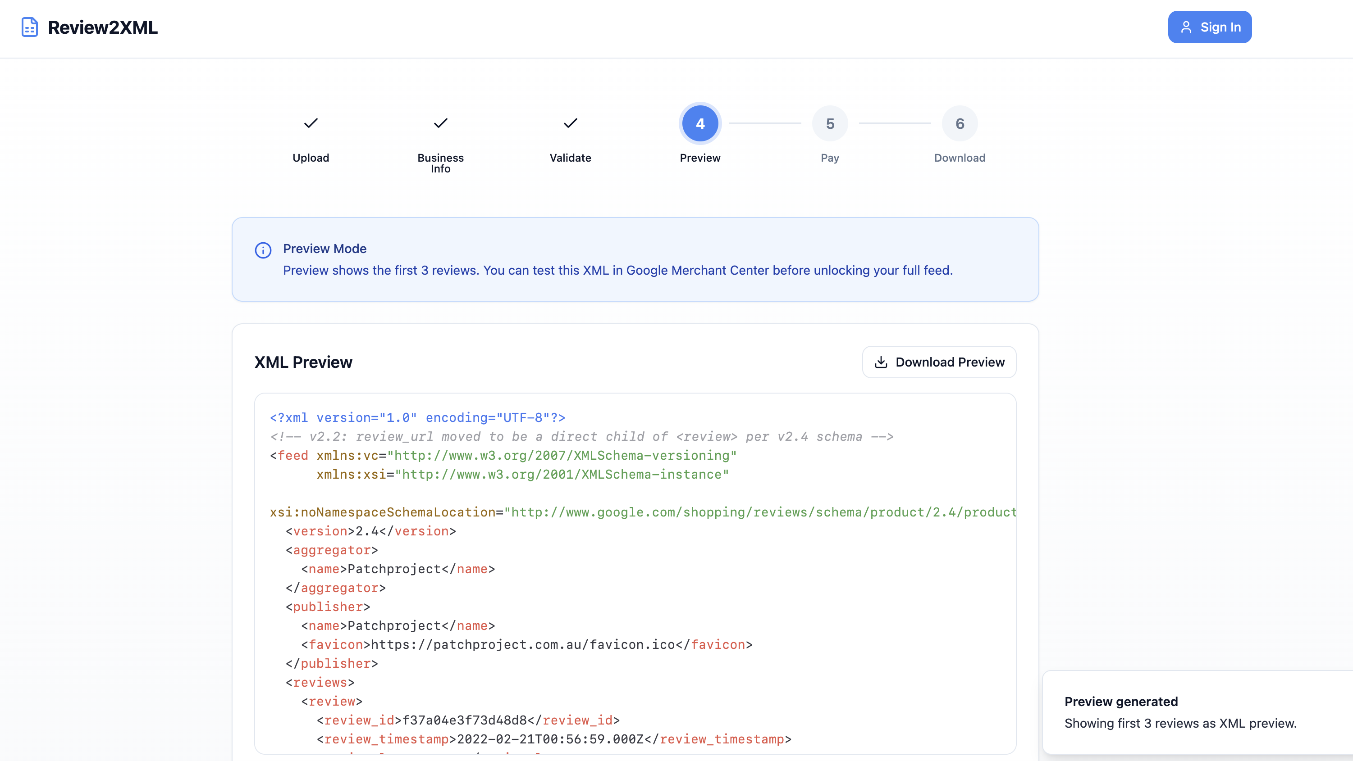The image size is (1353, 761).
Task: Click the Review2XML document logo icon
Action: coord(29,27)
